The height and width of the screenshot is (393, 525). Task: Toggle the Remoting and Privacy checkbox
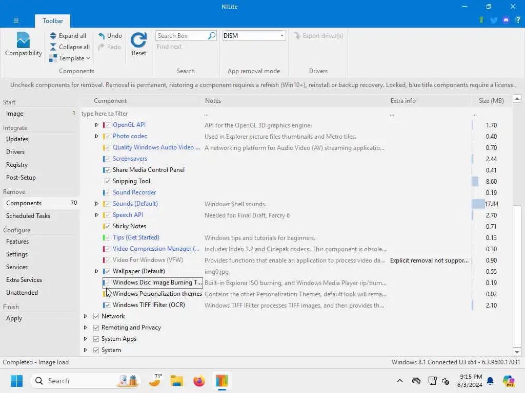click(96, 327)
